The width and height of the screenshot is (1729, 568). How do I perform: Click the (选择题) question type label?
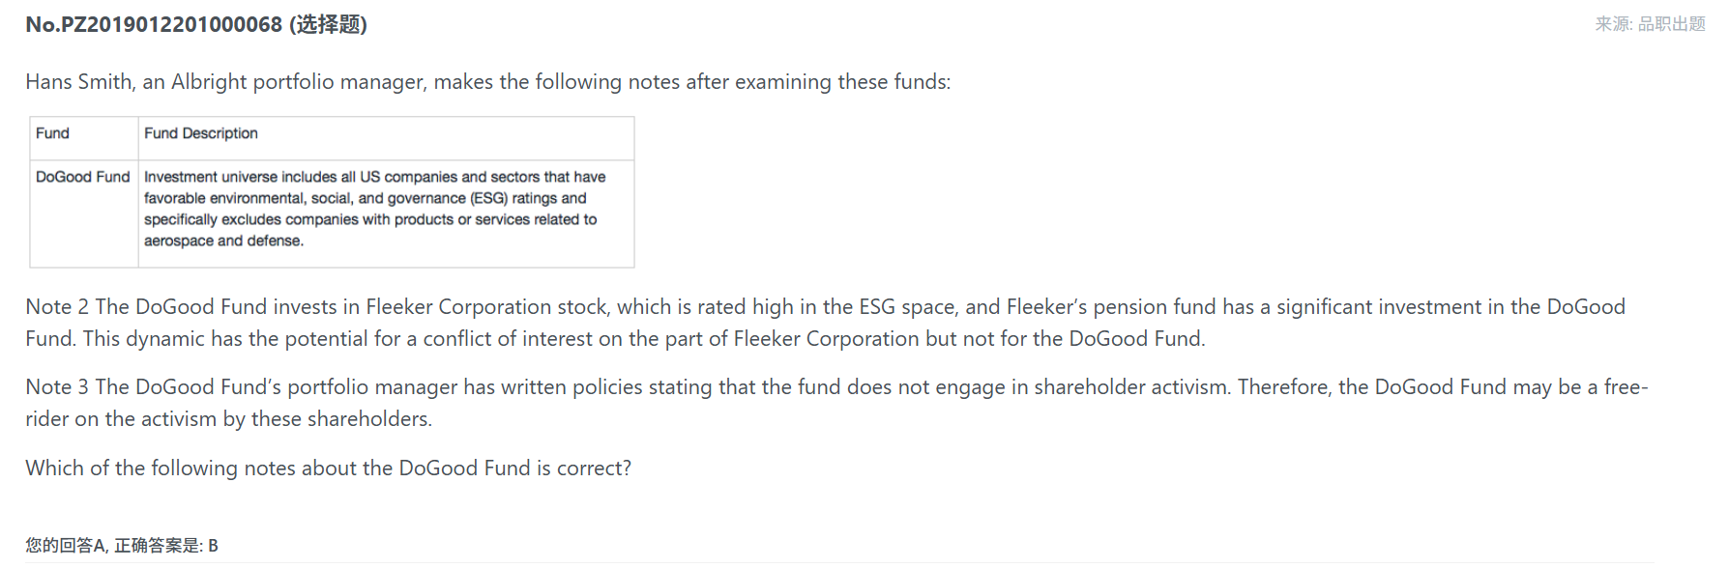[x=328, y=24]
